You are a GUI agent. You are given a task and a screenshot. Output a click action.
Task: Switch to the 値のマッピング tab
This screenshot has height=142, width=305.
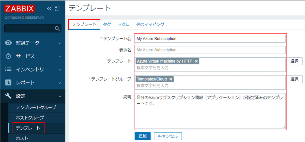click(150, 24)
